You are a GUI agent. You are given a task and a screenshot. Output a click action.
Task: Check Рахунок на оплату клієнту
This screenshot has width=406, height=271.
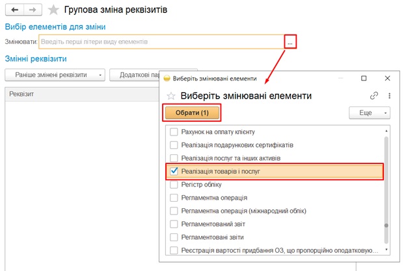click(x=174, y=132)
